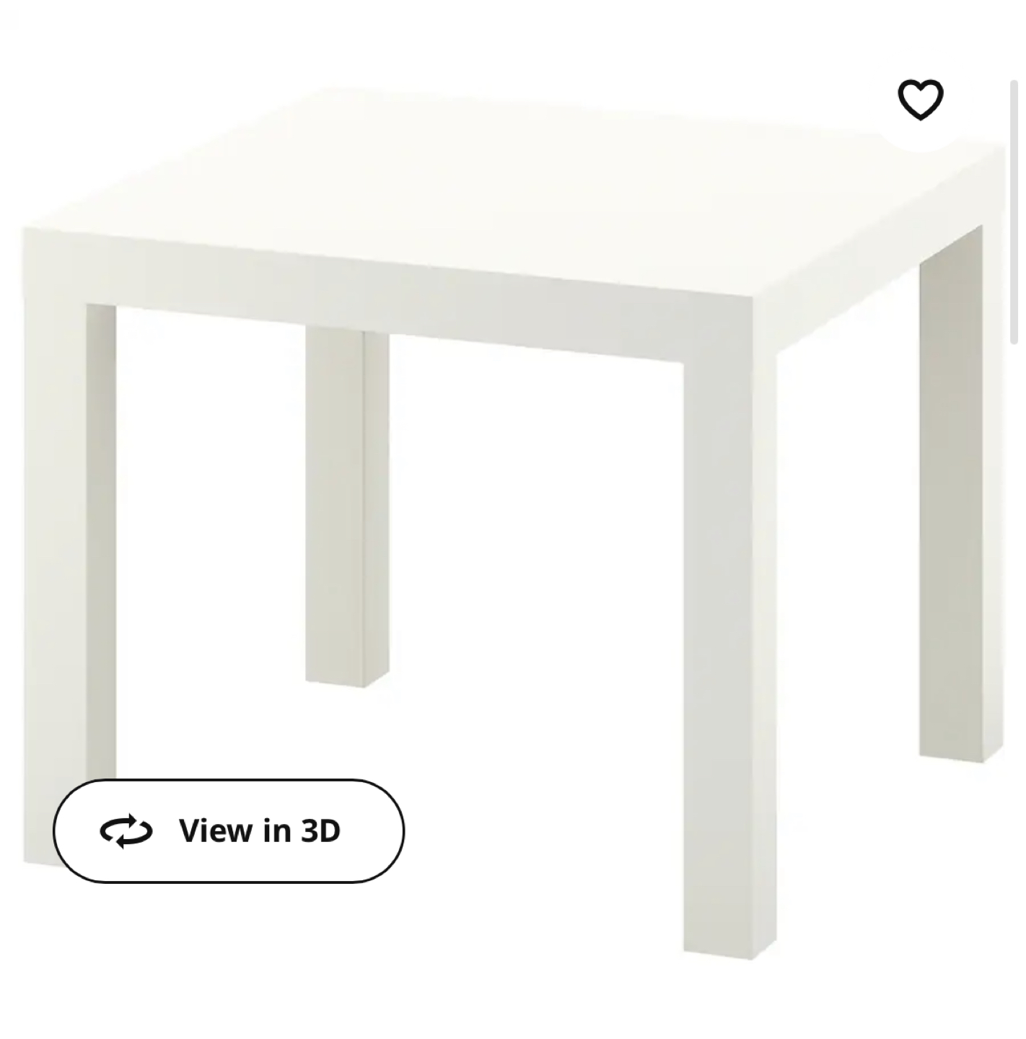
Task: Toggle the wishlist heart outline
Action: coord(920,100)
